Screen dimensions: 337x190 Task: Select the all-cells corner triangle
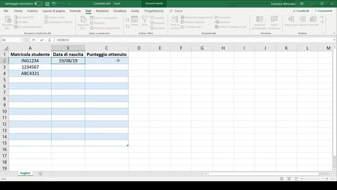coord(6,48)
